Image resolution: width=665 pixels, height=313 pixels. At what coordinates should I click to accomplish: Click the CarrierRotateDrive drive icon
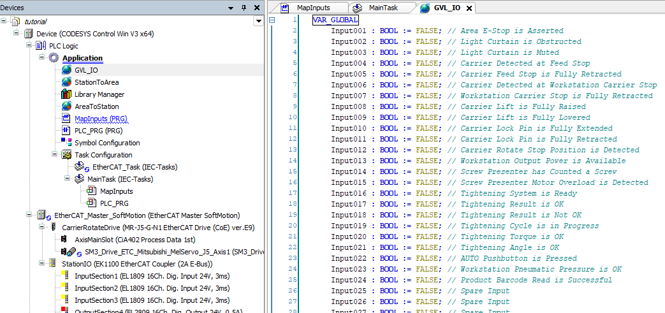click(x=54, y=228)
